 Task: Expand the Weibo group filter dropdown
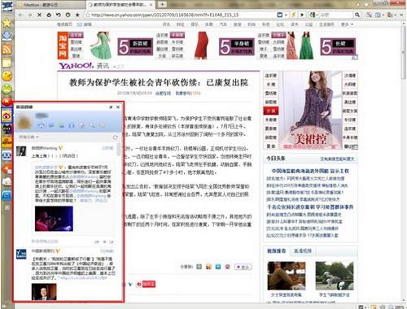(x=28, y=137)
